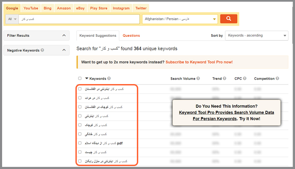
Task: Open Competition column help icon
Action: click(277, 78)
